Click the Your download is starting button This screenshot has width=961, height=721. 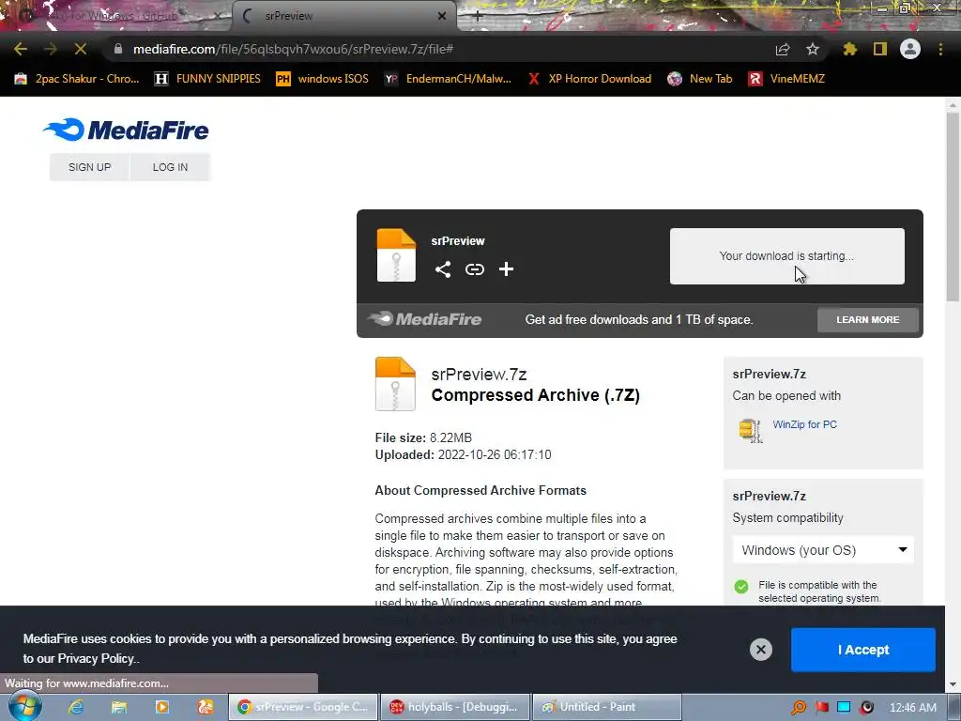[x=787, y=256]
